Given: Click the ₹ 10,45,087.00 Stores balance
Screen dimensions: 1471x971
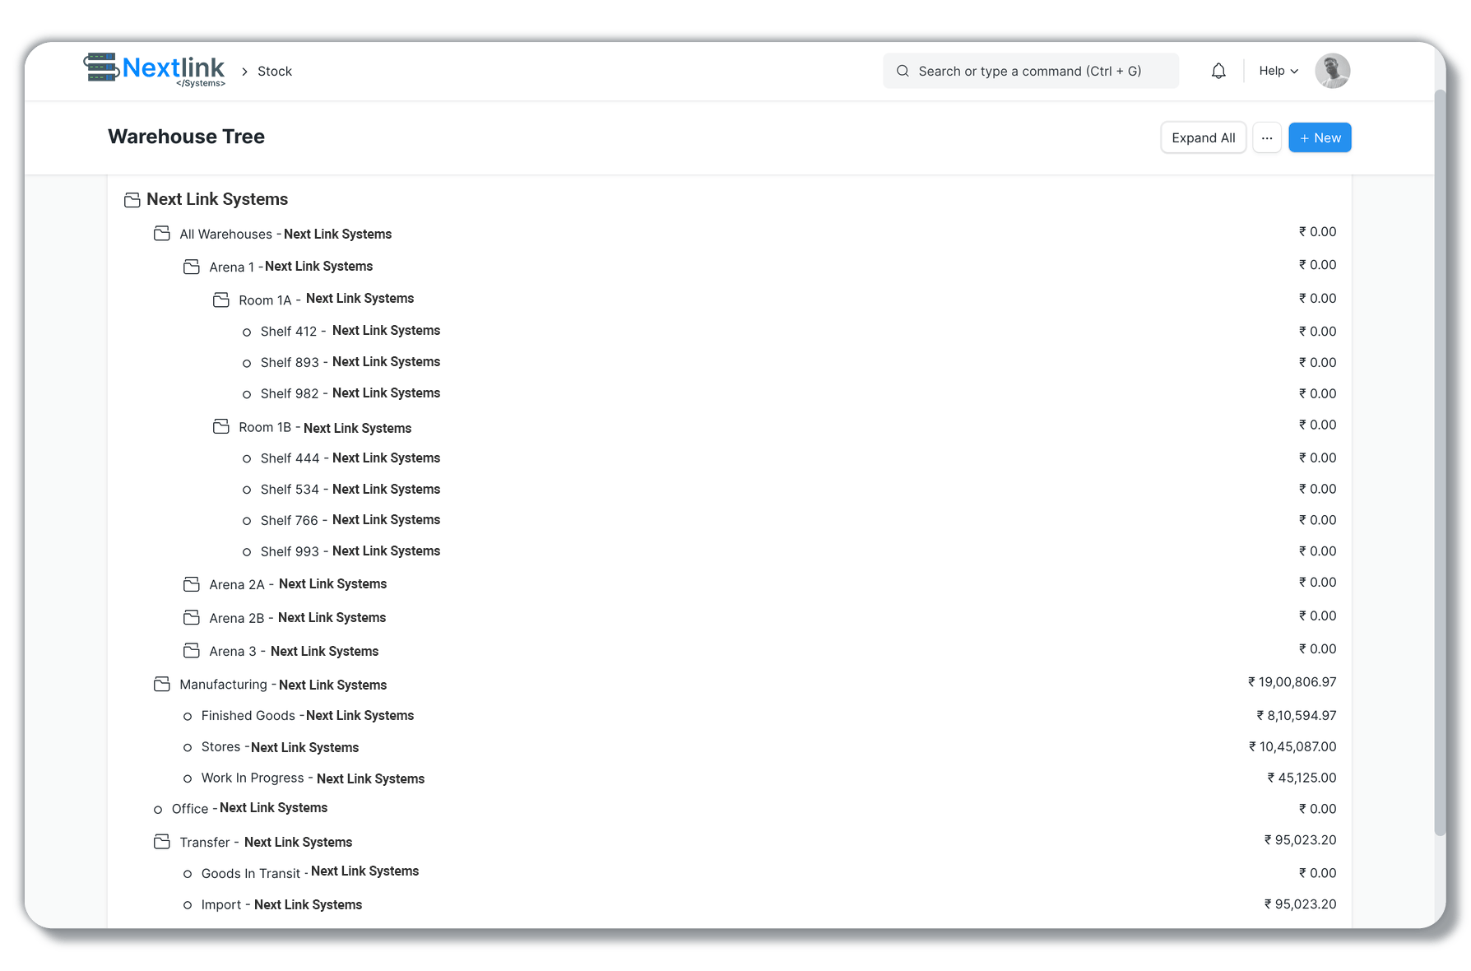Looking at the screenshot, I should point(1292,747).
